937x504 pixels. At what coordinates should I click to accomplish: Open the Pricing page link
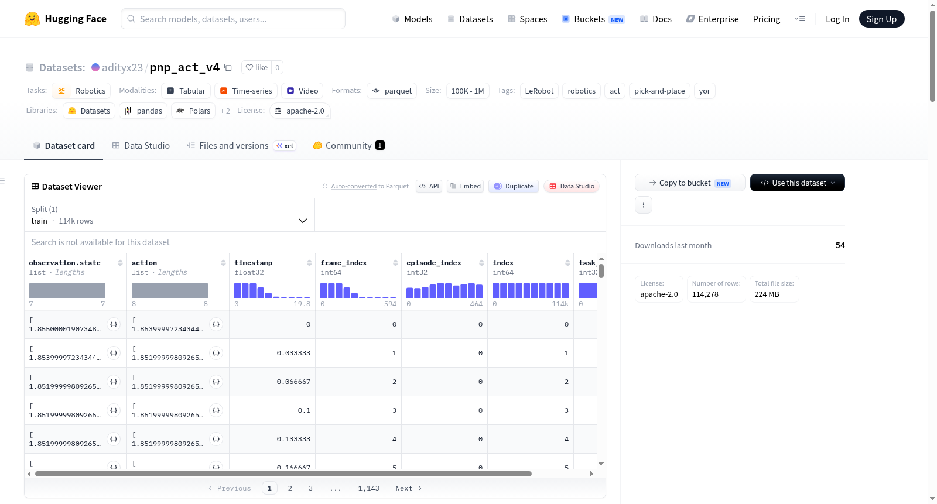click(x=767, y=19)
